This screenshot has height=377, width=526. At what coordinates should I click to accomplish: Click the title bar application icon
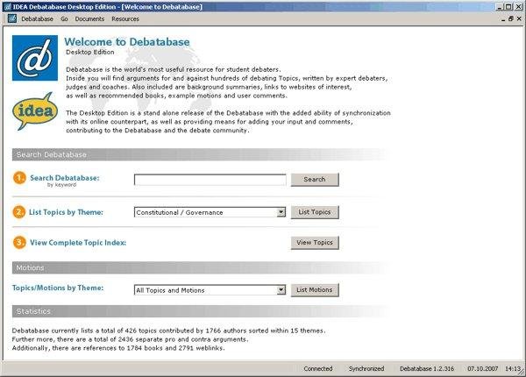tap(8, 7)
